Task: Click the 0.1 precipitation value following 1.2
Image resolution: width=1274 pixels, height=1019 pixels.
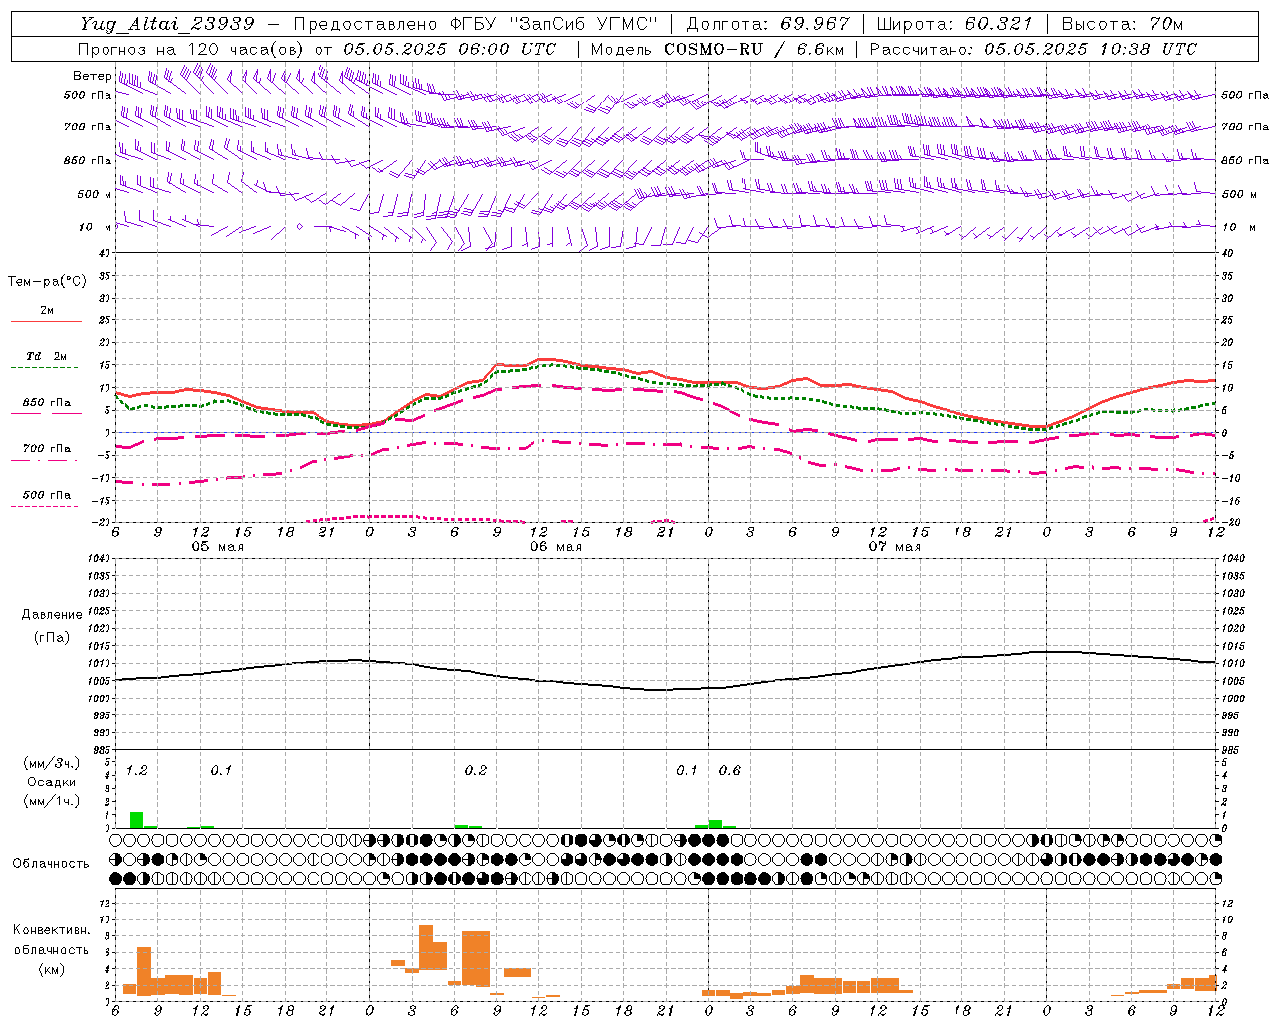Action: pyautogui.click(x=221, y=771)
